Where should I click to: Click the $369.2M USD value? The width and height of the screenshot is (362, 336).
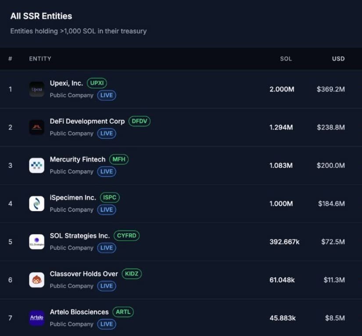click(331, 89)
